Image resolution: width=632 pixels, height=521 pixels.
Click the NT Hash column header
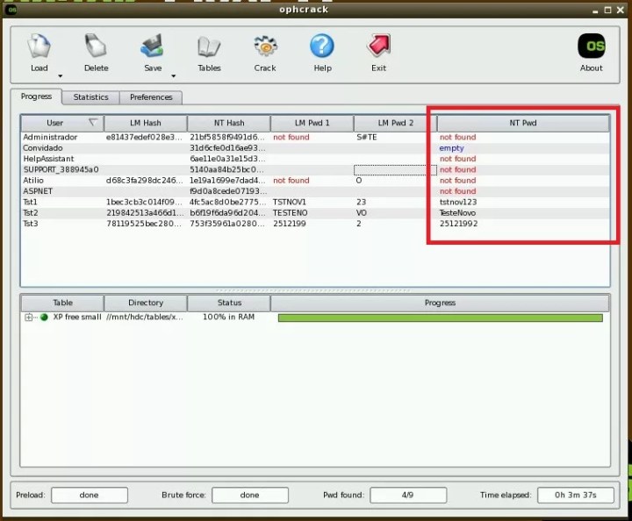[229, 123]
